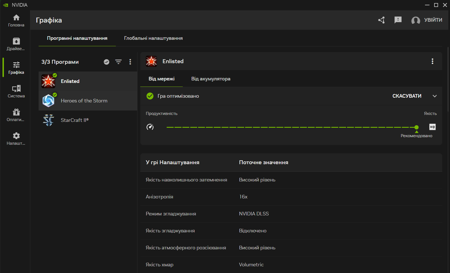
Task: Switch to Від мережі tab
Action: [x=162, y=79]
